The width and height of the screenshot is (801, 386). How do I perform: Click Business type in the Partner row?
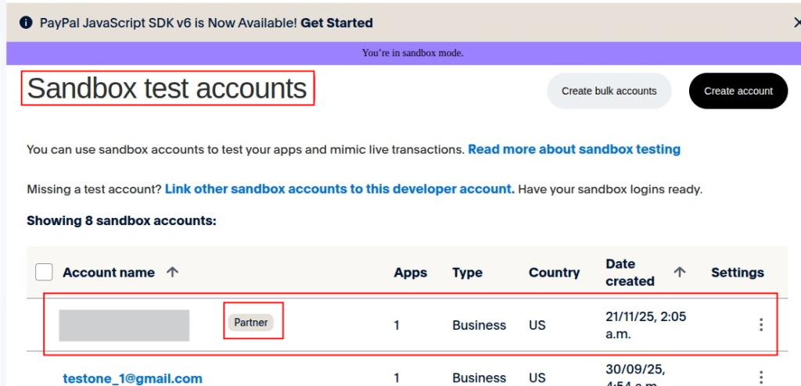[x=480, y=325]
